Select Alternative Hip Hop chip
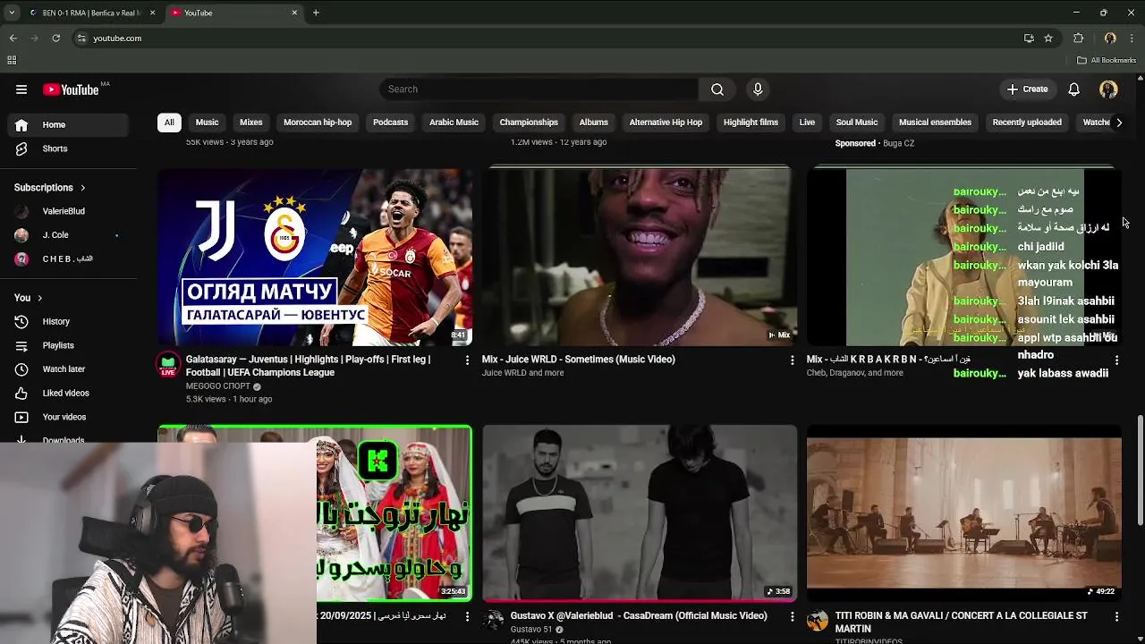This screenshot has height=644, width=1145. click(666, 123)
